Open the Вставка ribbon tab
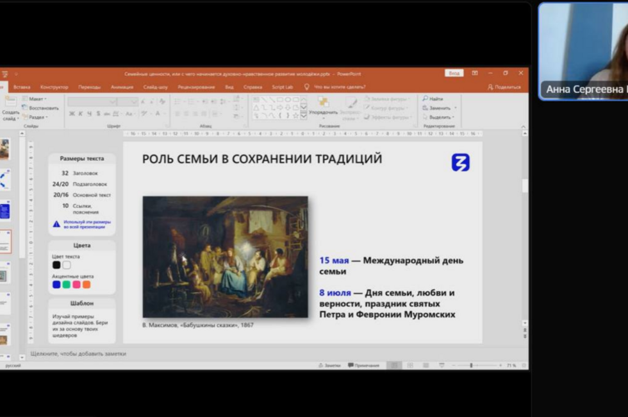Viewport: 628px width, 417px height. click(22, 87)
